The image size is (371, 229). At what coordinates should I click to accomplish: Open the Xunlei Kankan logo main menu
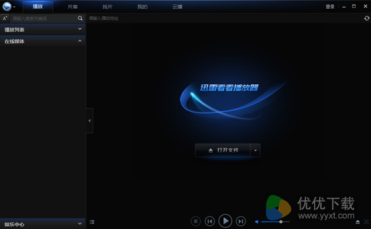pos(7,6)
